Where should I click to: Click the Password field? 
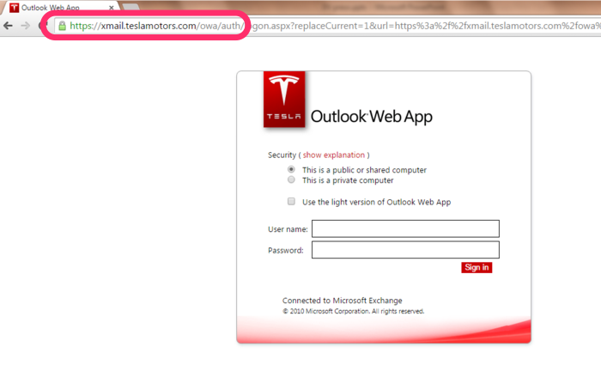pyautogui.click(x=405, y=250)
